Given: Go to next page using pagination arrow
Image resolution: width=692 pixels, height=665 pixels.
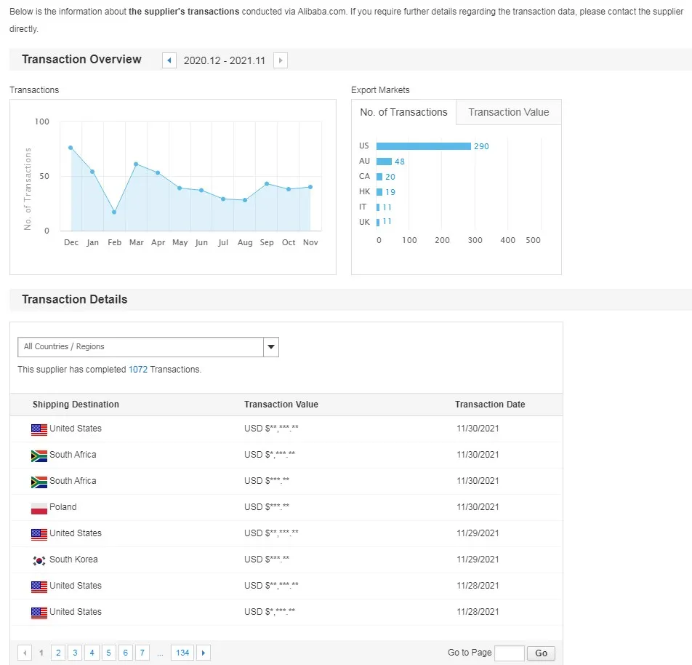Looking at the screenshot, I should point(204,653).
